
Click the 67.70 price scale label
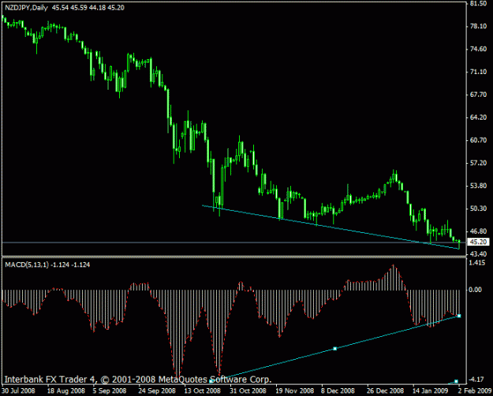point(478,94)
